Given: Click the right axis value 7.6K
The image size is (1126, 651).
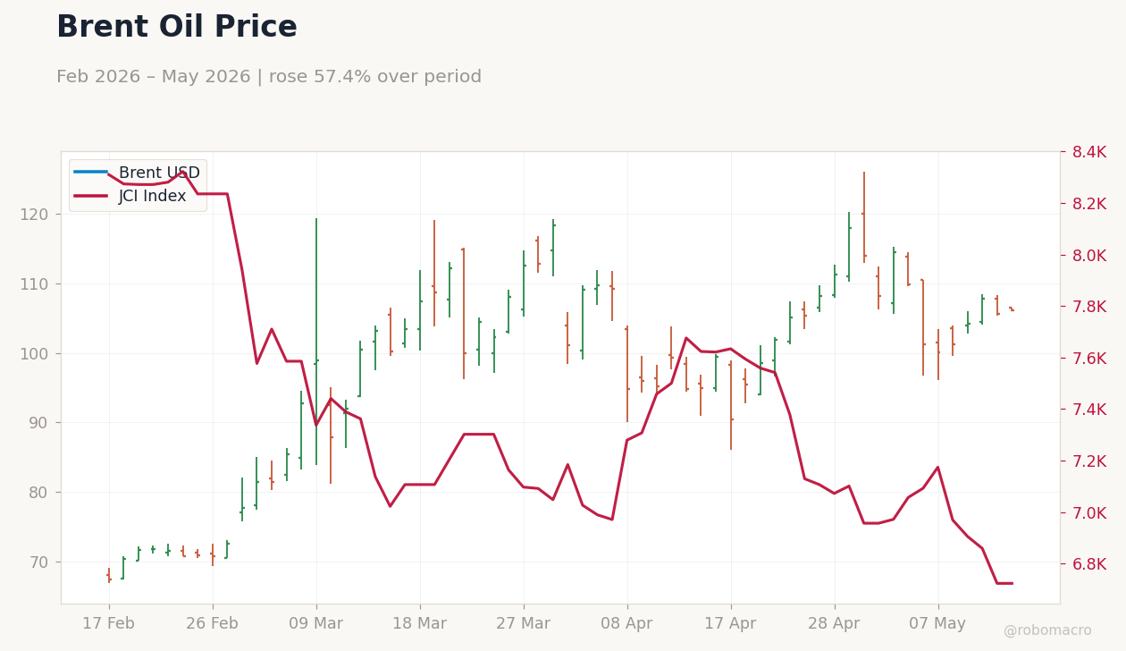Looking at the screenshot, I should point(1089,359).
